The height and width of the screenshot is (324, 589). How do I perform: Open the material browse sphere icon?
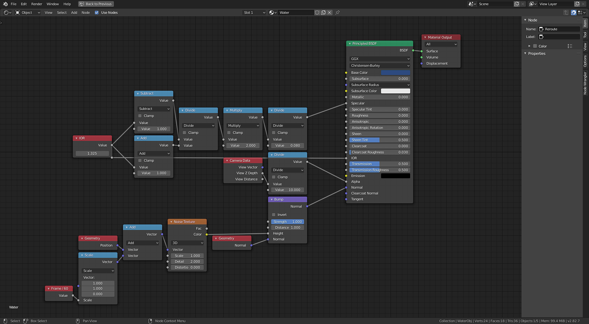pyautogui.click(x=273, y=12)
